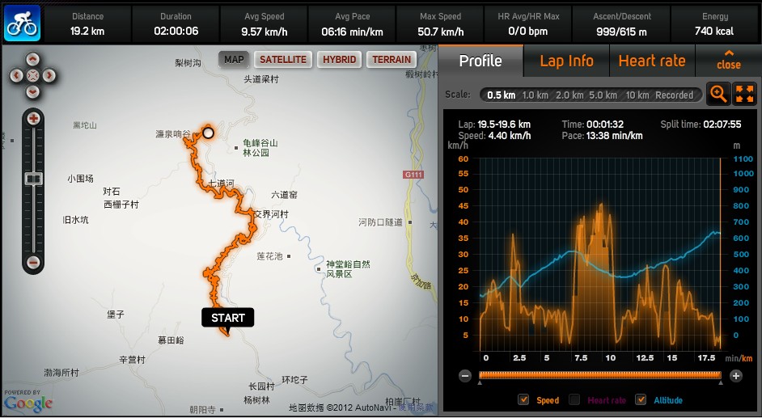Screen dimensions: 762x418
Task: Click the cycling activity icon
Action: [x=23, y=23]
